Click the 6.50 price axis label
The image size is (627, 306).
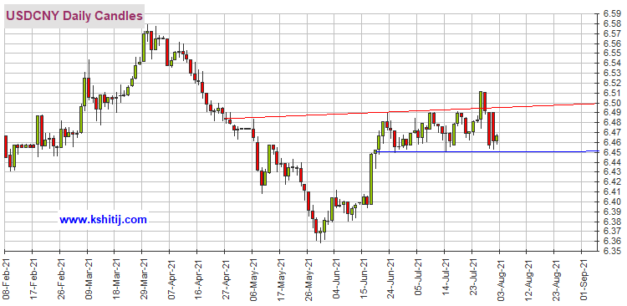tap(611, 103)
